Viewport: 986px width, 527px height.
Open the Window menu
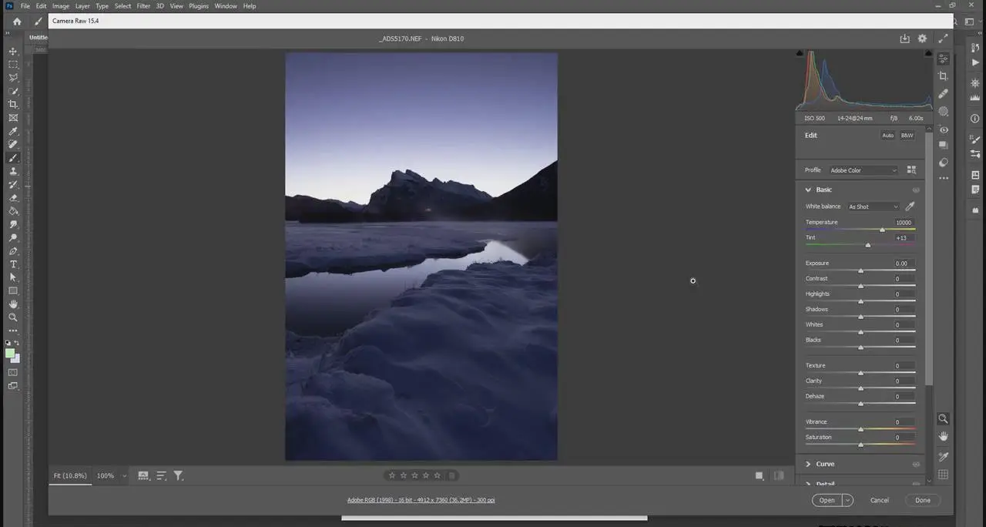pyautogui.click(x=226, y=6)
